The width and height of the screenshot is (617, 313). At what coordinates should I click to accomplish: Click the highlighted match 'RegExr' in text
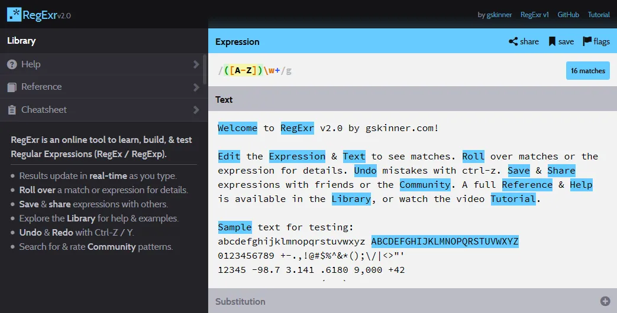(297, 128)
